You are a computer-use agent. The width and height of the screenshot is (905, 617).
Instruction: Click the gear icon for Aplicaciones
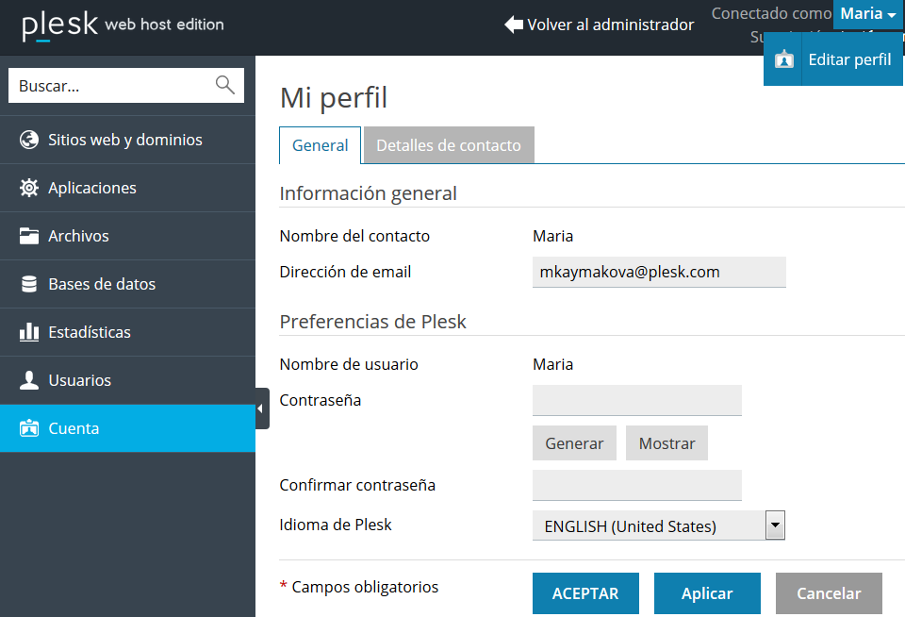29,188
